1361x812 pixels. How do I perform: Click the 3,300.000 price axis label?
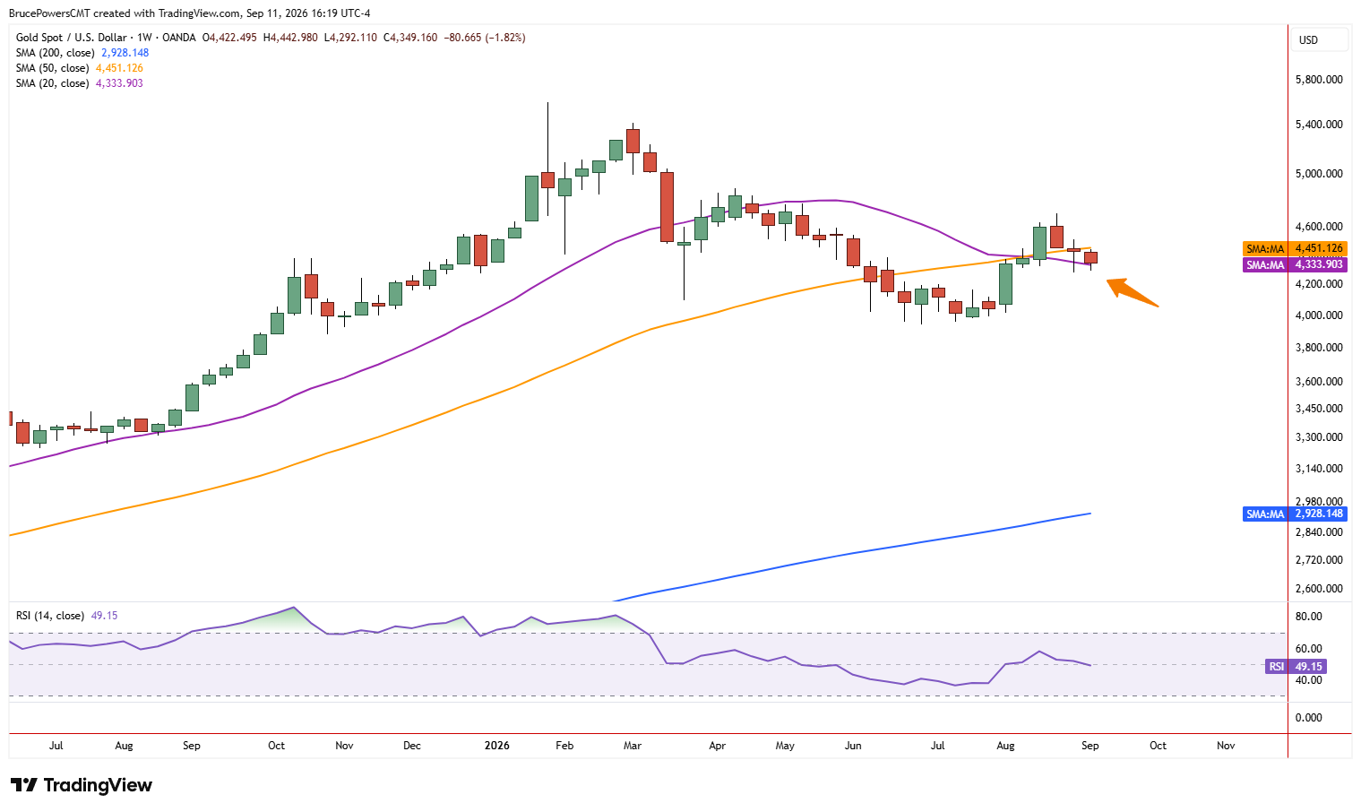coord(1319,437)
